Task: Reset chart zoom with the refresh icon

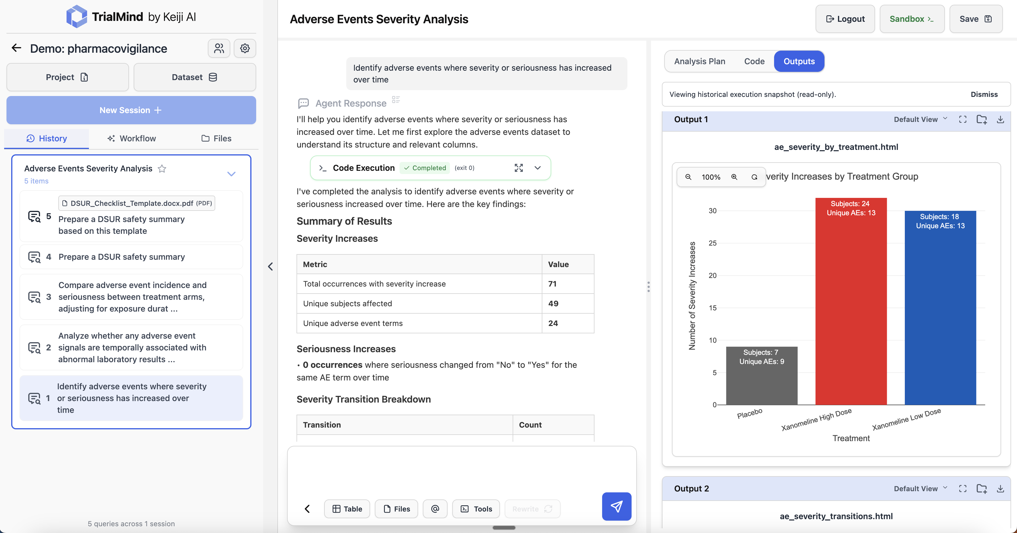Action: point(754,177)
